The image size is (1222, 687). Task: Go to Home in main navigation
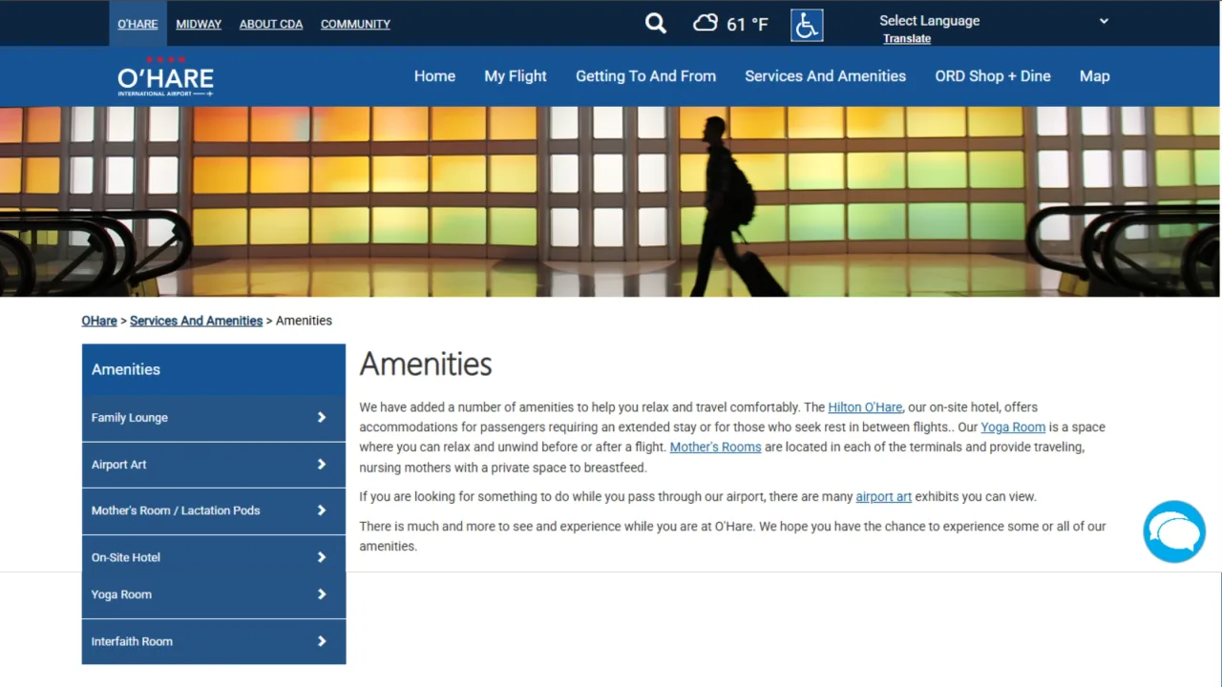[434, 76]
